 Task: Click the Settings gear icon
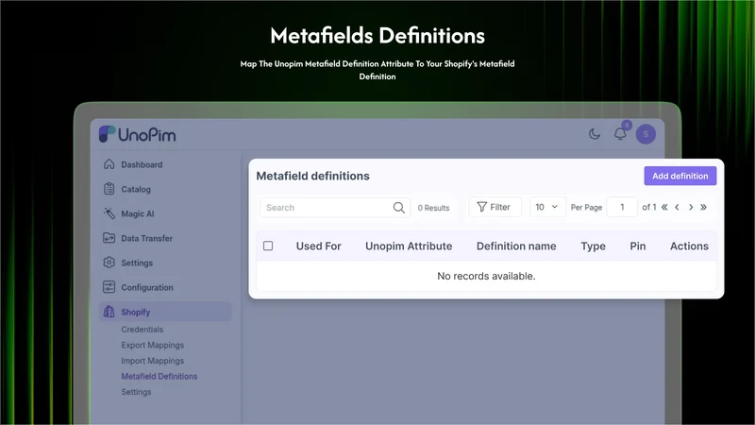click(109, 263)
